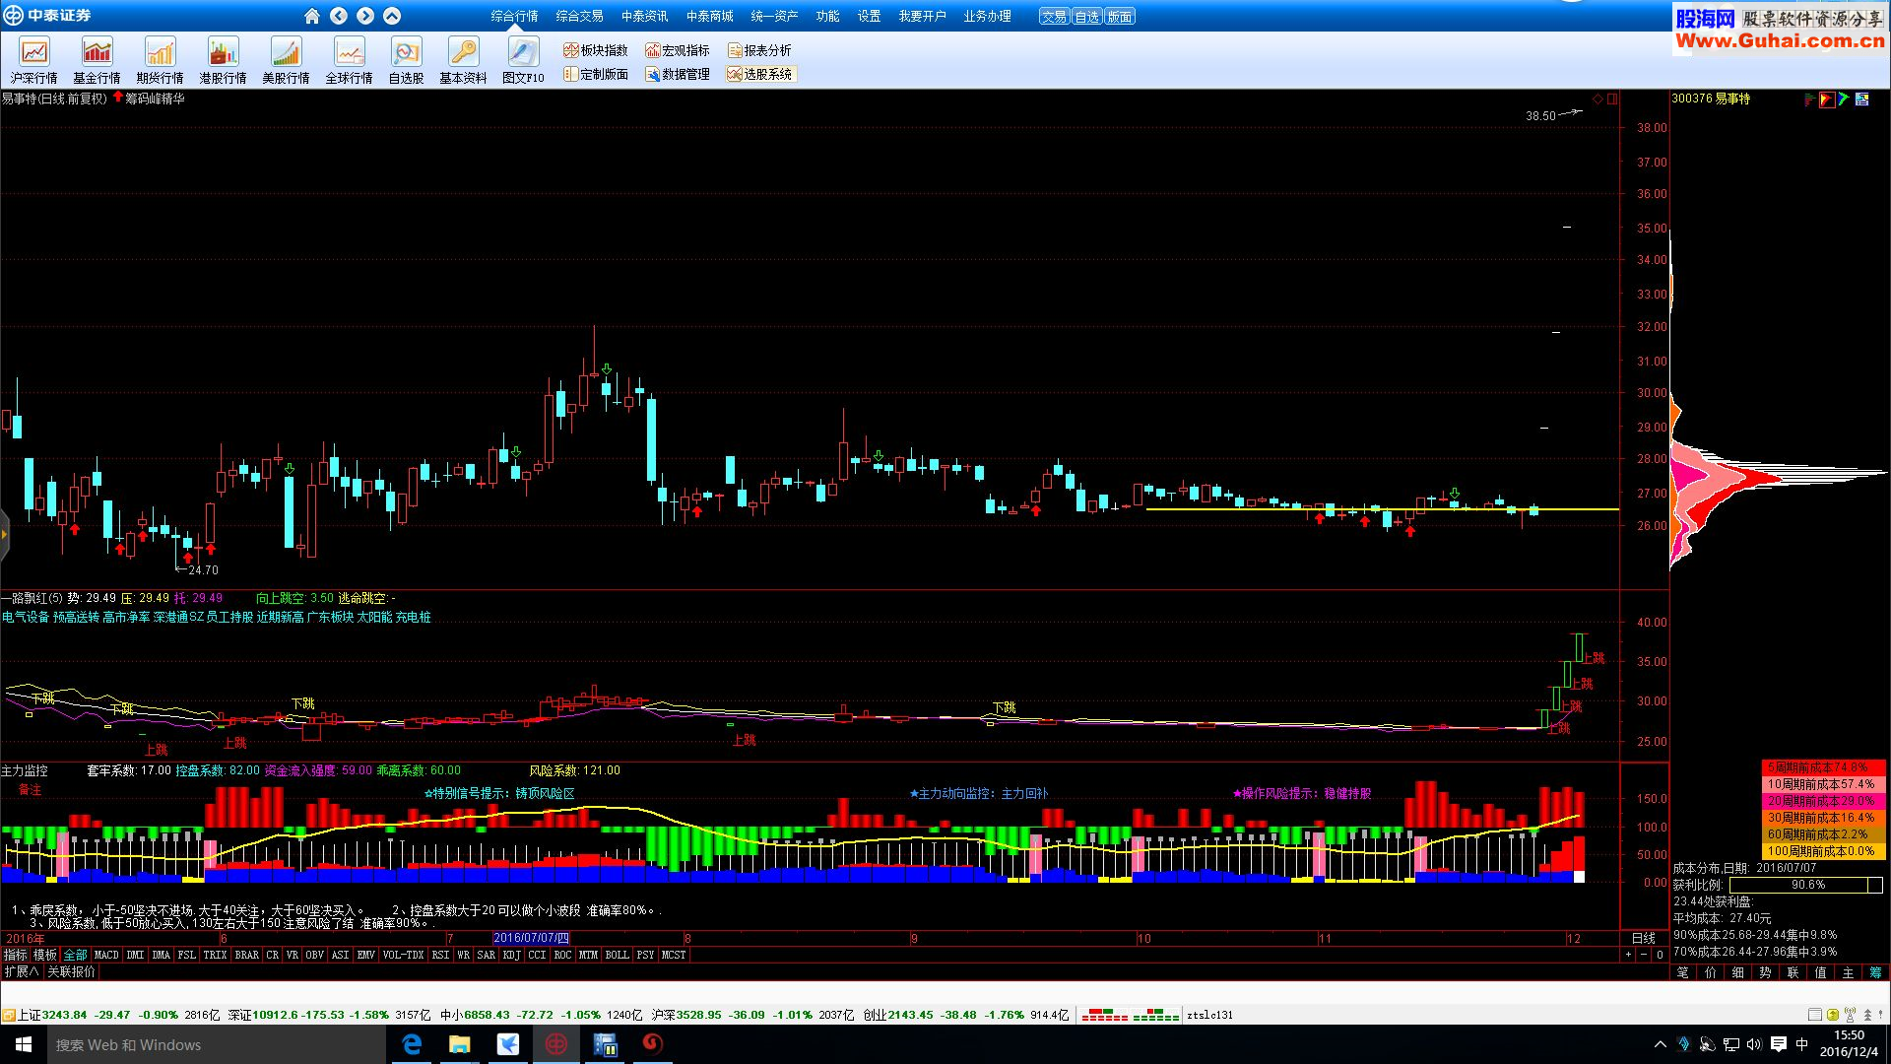1891x1064 pixels.
Task: Select 全部 indicator category tab
Action: pos(75,955)
